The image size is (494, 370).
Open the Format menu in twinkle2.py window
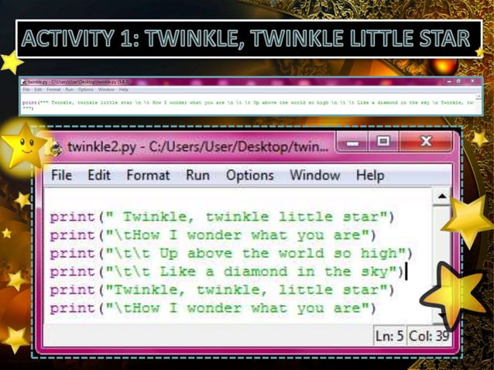[148, 175]
